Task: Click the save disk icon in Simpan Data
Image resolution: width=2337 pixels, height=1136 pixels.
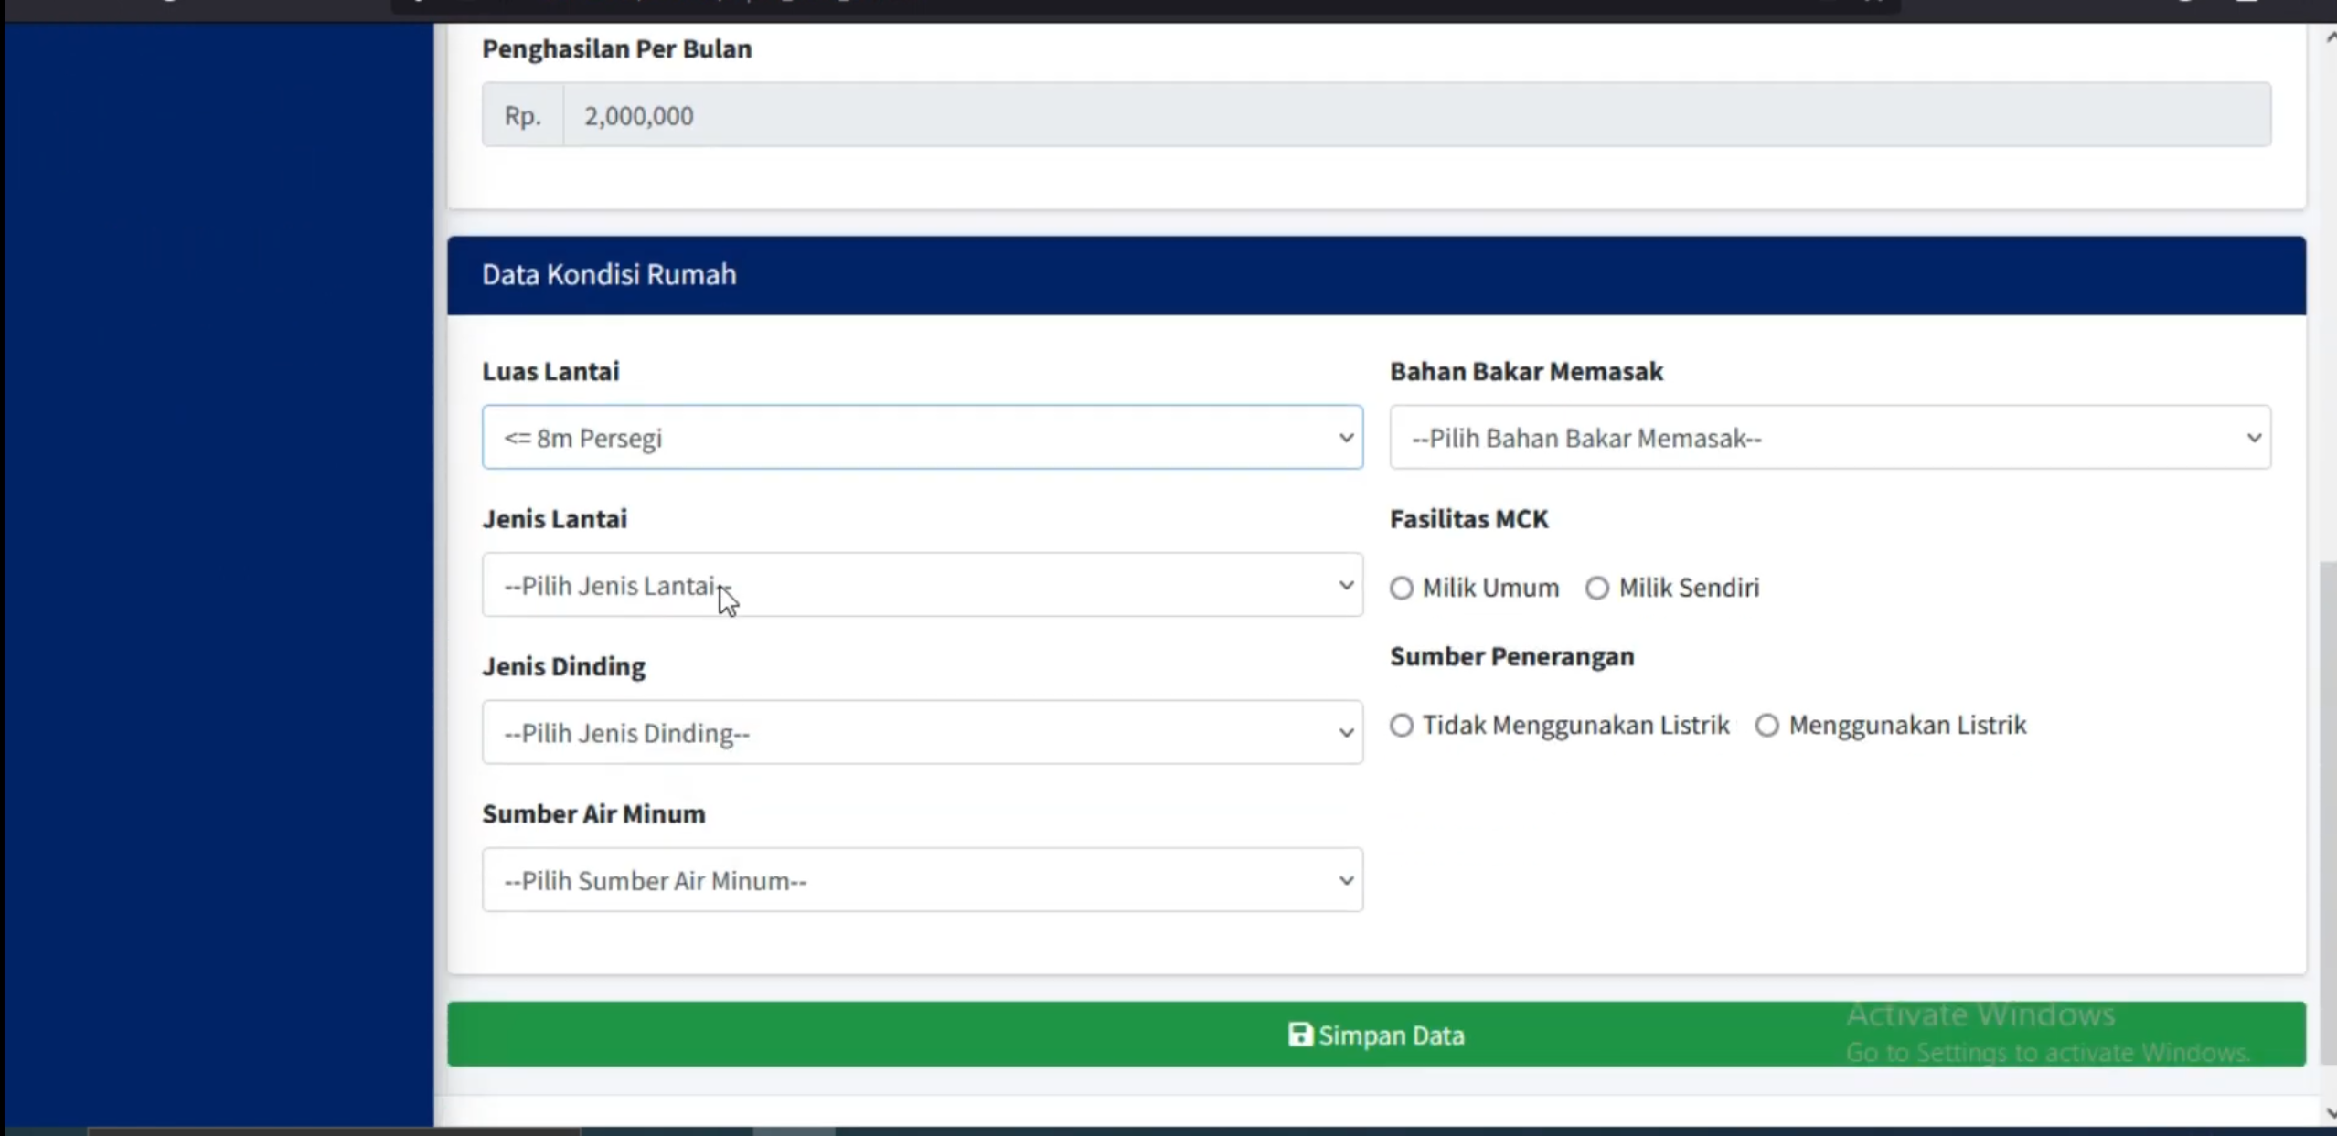Action: click(1300, 1035)
